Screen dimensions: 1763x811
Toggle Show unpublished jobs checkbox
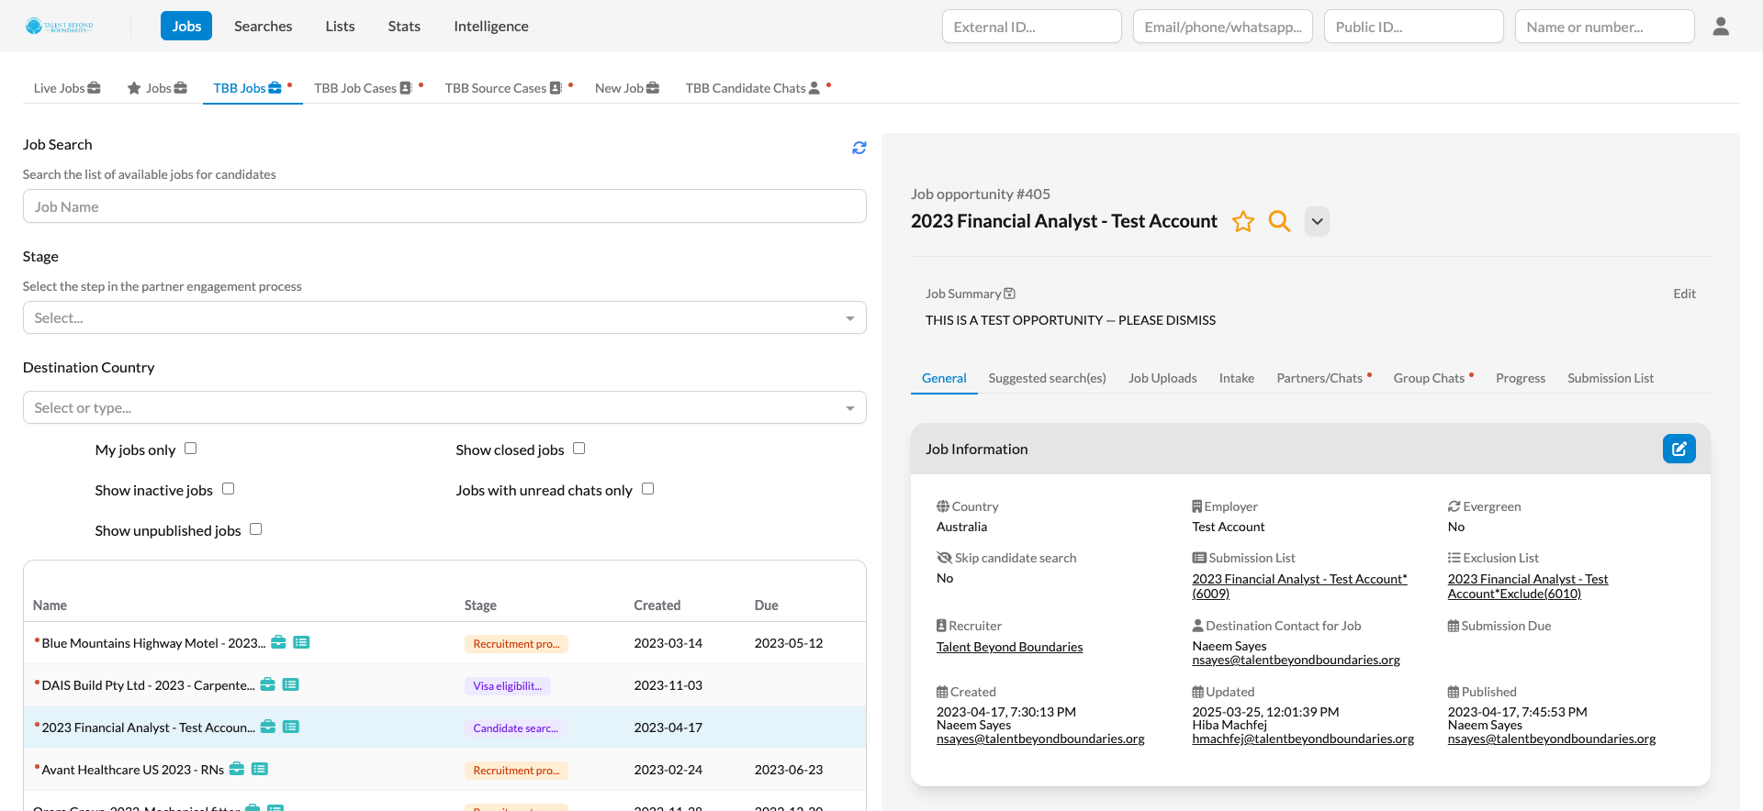[x=256, y=529]
